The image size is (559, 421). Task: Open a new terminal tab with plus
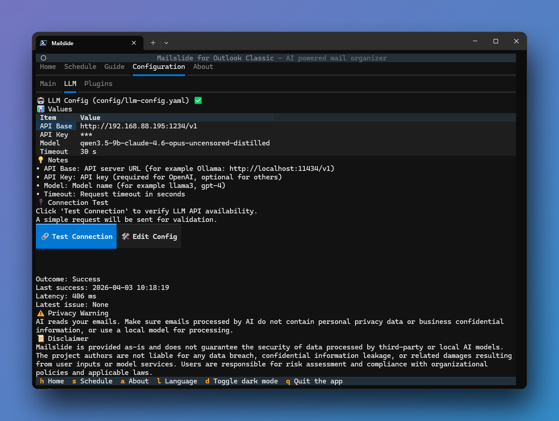click(x=153, y=43)
